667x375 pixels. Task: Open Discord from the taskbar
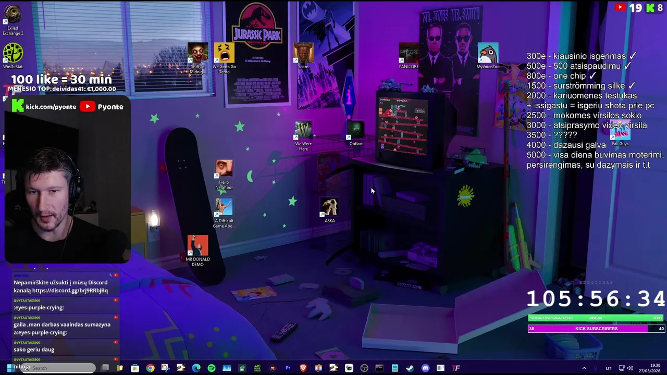pyautogui.click(x=425, y=368)
